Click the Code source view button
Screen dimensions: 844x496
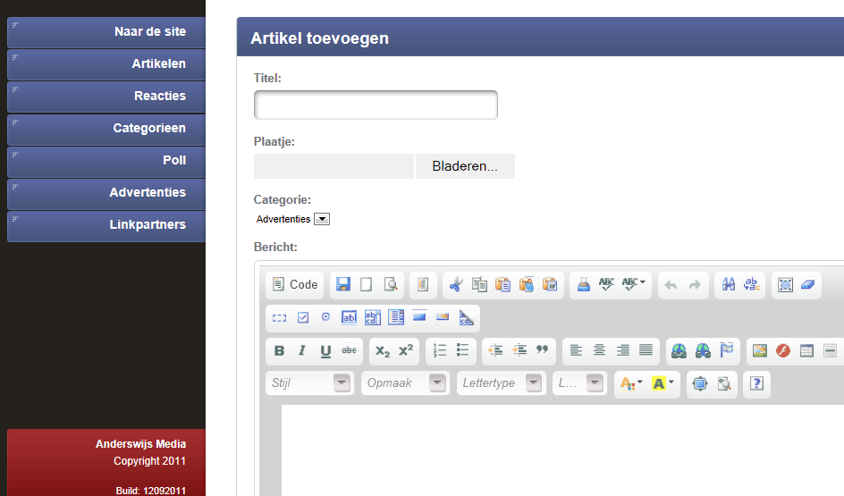pos(294,284)
